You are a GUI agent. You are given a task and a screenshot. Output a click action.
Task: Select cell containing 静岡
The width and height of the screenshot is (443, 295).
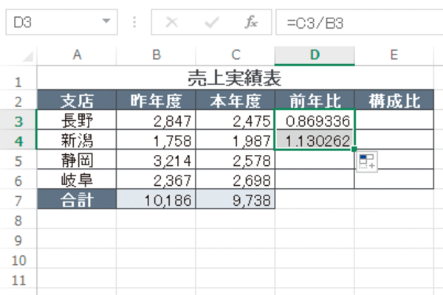pyautogui.click(x=77, y=159)
